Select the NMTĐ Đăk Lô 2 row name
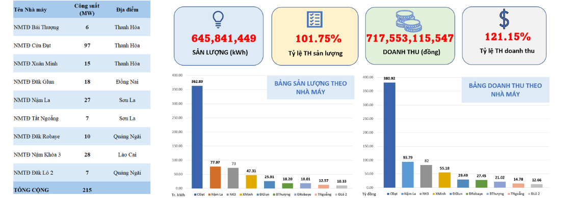This screenshot has height=198, width=576. 34,173
